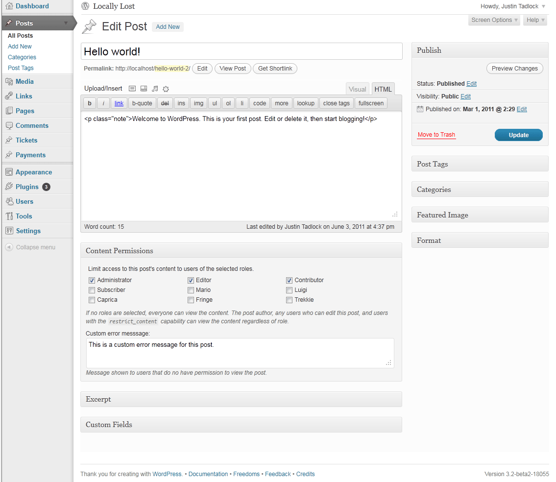Open Categories in the Posts submenu
Screen dimensions: 556x482
pos(22,57)
